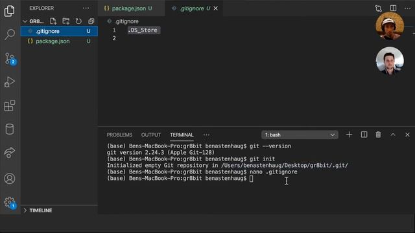
Task: Split the editor to the right
Action: click(394, 8)
